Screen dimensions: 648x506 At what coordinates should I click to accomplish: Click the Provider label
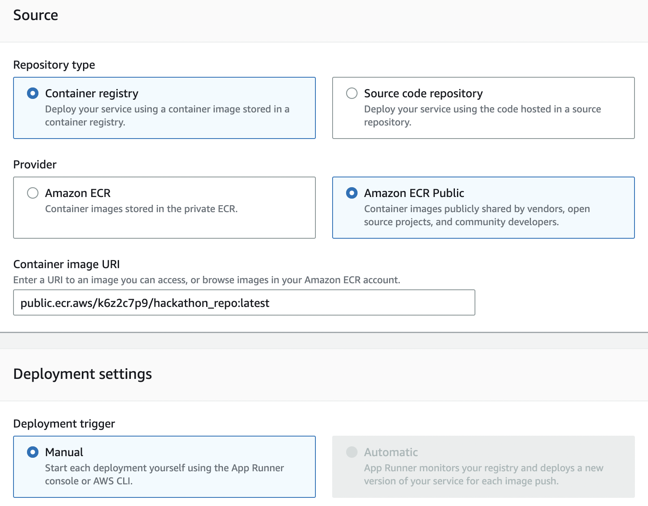coord(35,165)
